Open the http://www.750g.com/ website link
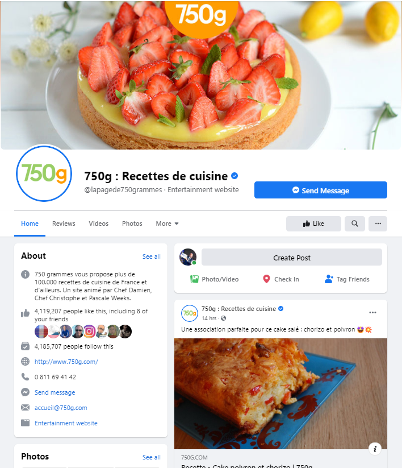Image resolution: width=402 pixels, height=468 pixels. (66, 362)
